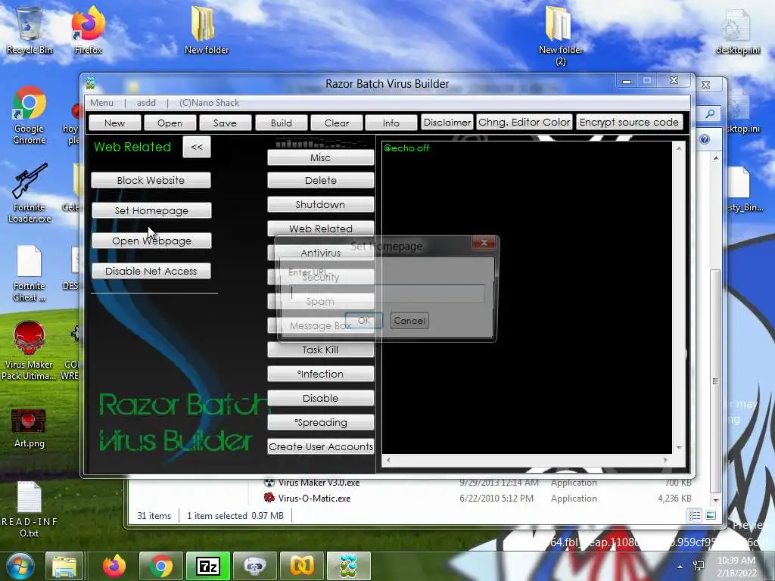Click the code editor's vertical scrollbar
The image size is (775, 581).
(679, 298)
